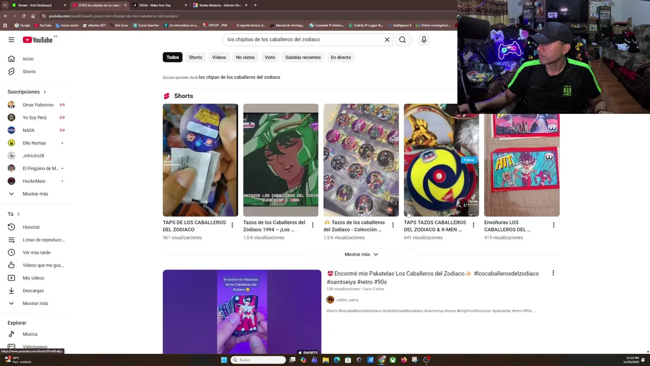This screenshot has width=650, height=366.
Task: Open Yo Soy Perú subscription channel
Action: tap(36, 117)
